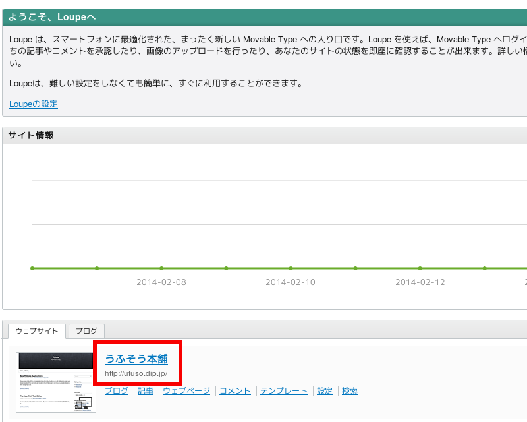This screenshot has height=422, width=527.
Task: Click the サイト情報 widget header
Action: [263, 135]
